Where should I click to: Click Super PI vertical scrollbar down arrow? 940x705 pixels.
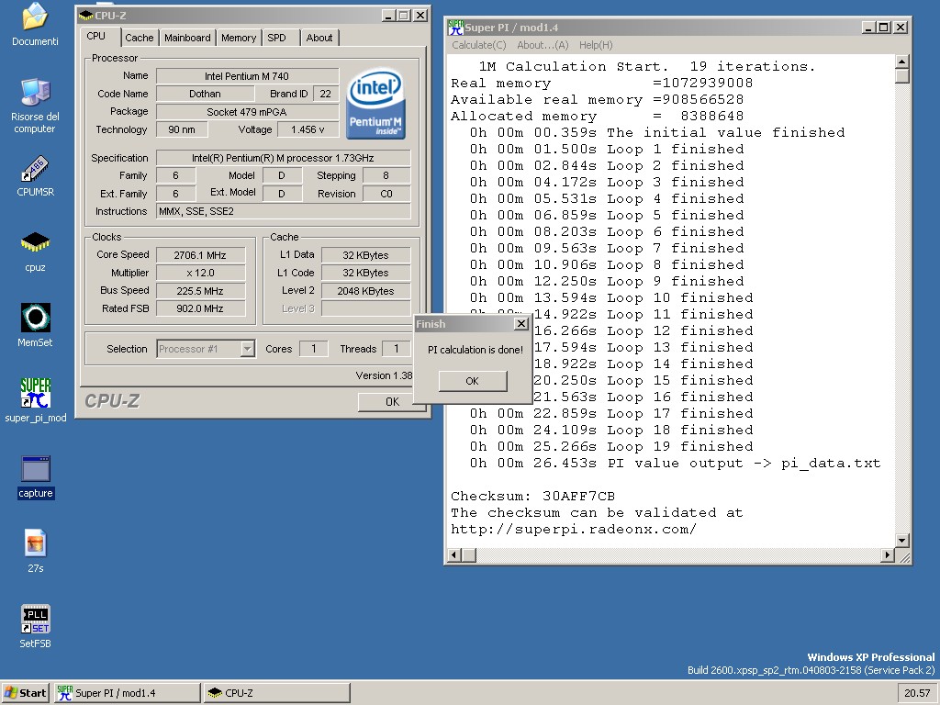(902, 540)
